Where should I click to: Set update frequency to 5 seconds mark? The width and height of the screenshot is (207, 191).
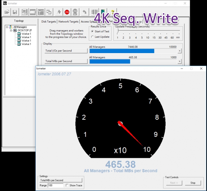pos(142,38)
